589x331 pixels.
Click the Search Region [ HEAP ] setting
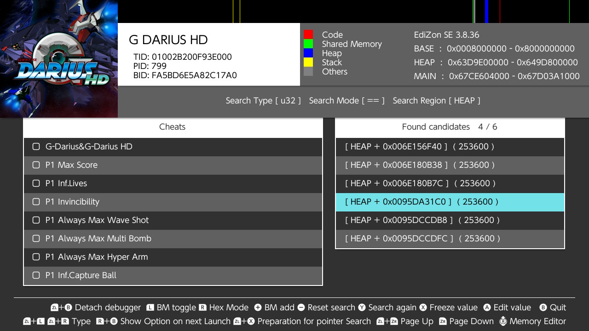[x=436, y=101]
